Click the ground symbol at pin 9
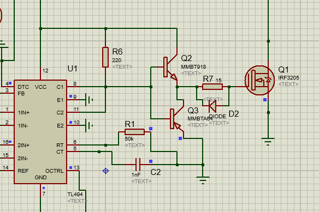Screen dimensions: 319x212 tap(89, 100)
